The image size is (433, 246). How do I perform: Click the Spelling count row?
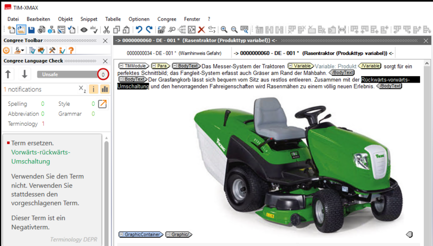(x=26, y=104)
